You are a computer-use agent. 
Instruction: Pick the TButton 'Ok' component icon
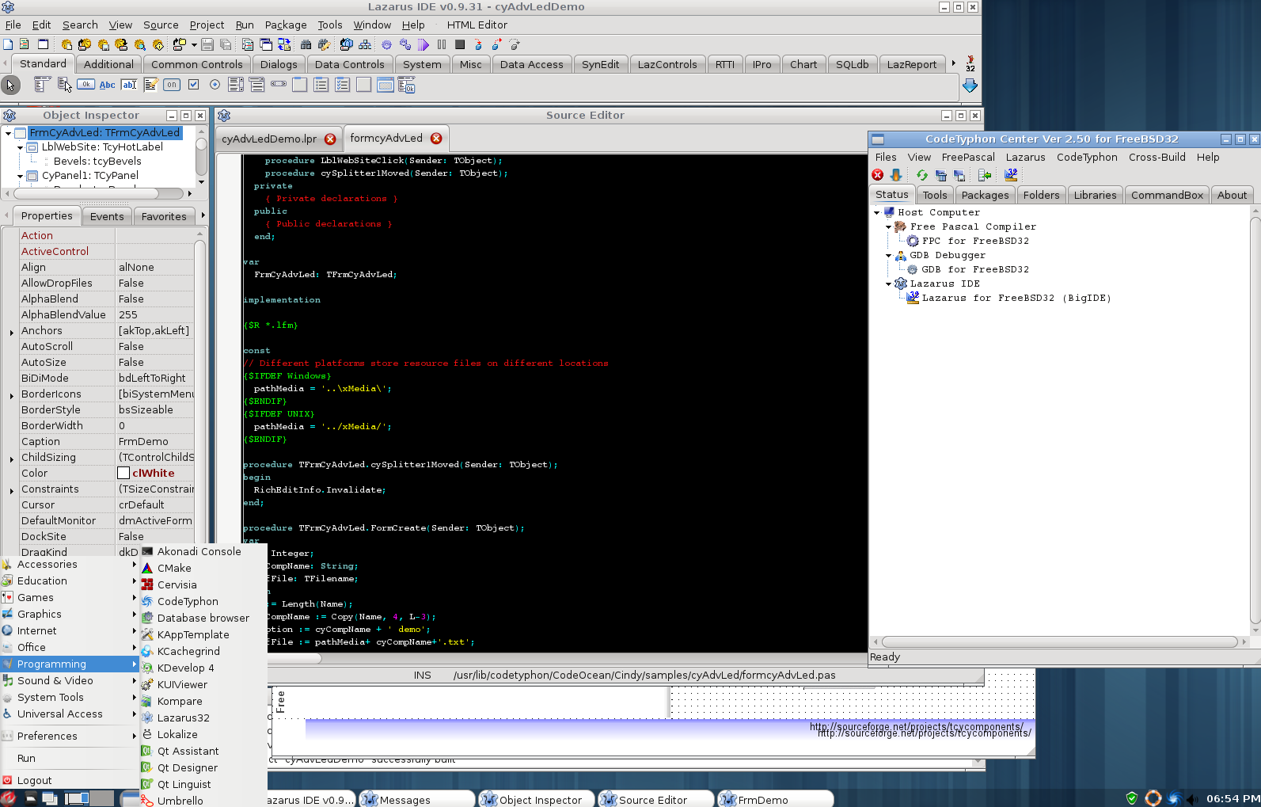click(85, 85)
